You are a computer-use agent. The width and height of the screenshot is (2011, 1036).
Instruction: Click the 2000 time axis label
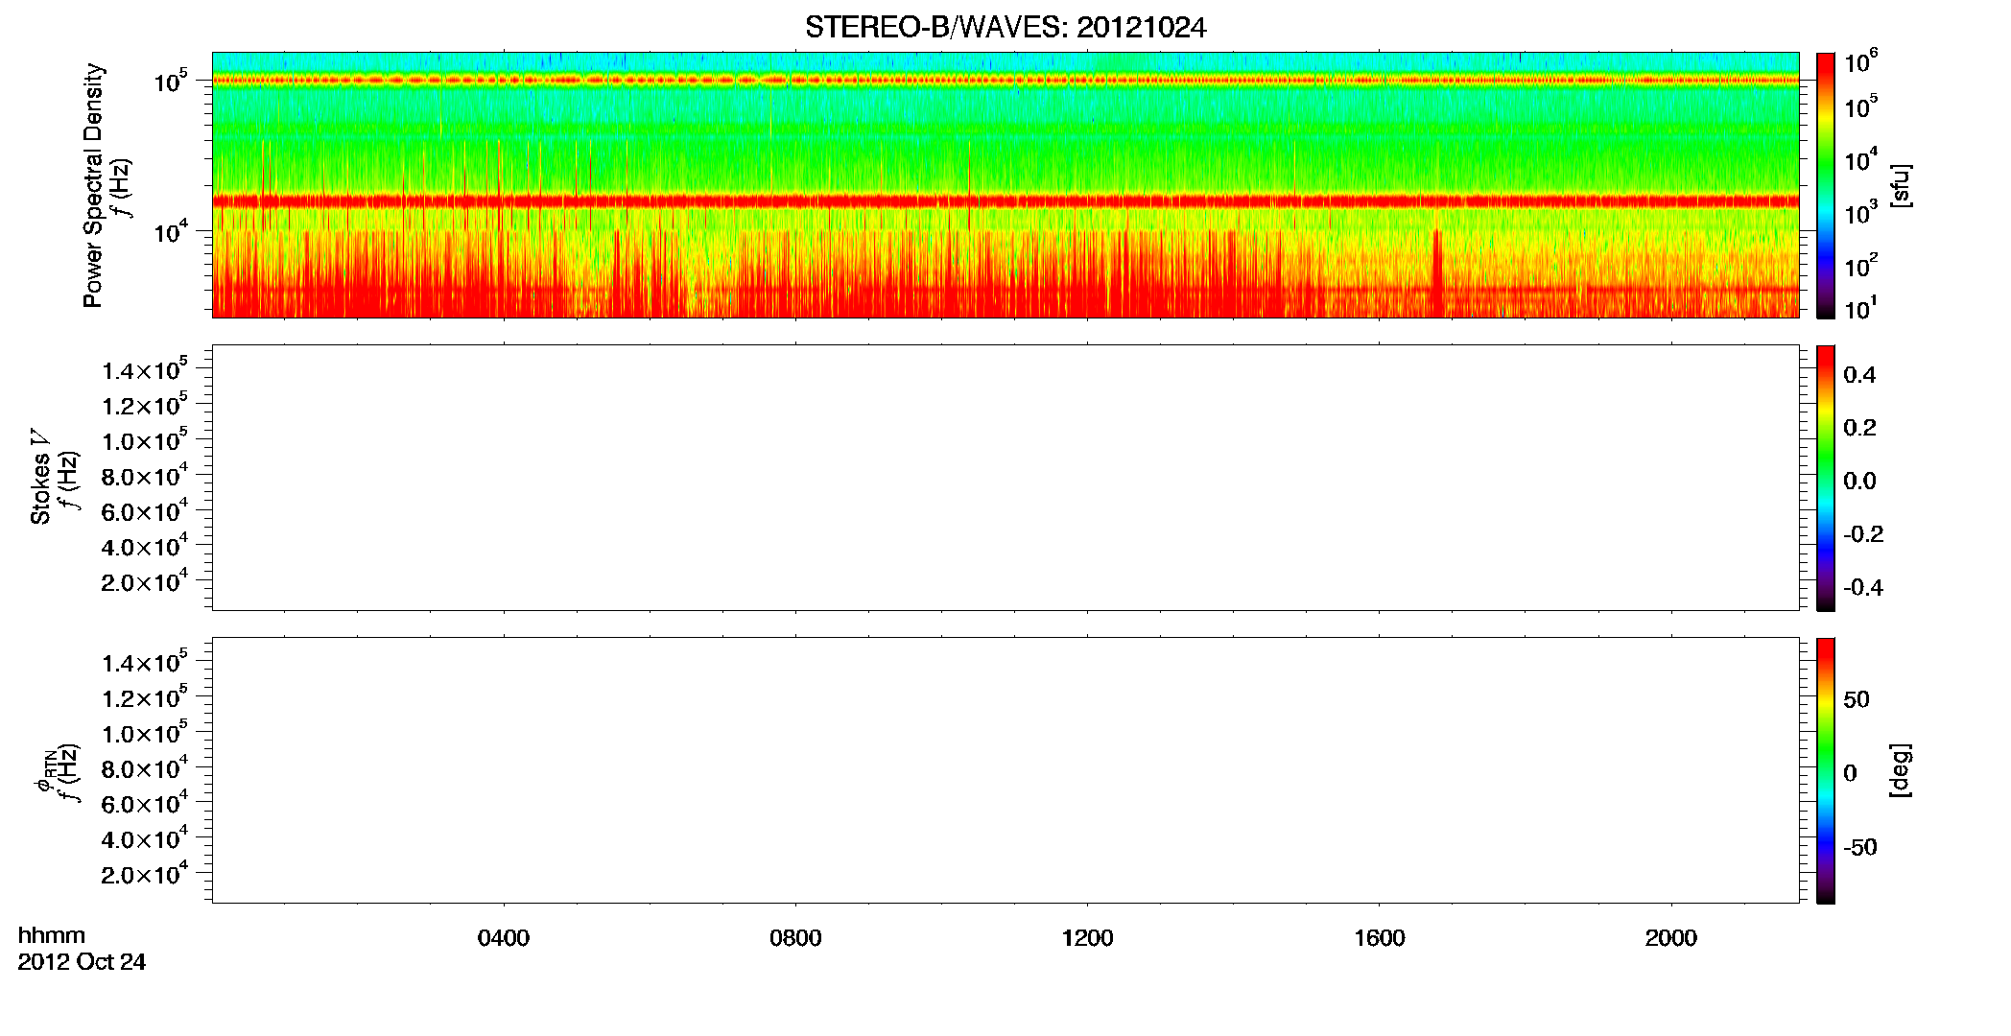coord(1671,938)
